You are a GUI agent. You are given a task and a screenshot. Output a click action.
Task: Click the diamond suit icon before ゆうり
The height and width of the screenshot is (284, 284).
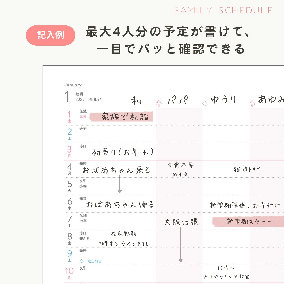coord(205,103)
